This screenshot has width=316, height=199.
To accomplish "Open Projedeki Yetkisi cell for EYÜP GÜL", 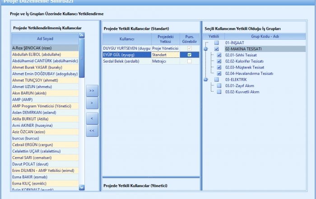I will point(165,55).
